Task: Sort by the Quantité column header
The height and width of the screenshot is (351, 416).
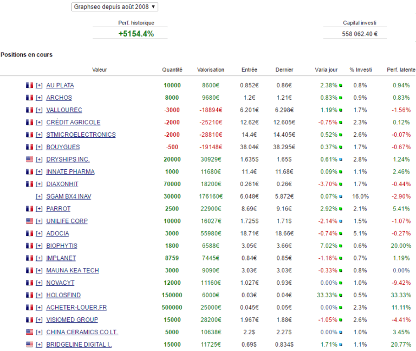Action: 172,69
